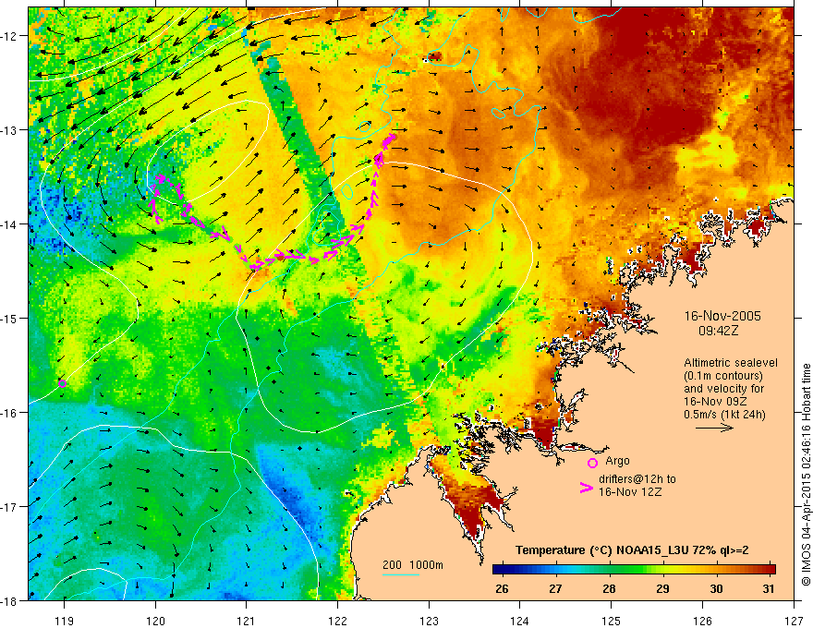Click longitude axis label 124
This screenshot has width=813, height=628.
click(x=520, y=621)
